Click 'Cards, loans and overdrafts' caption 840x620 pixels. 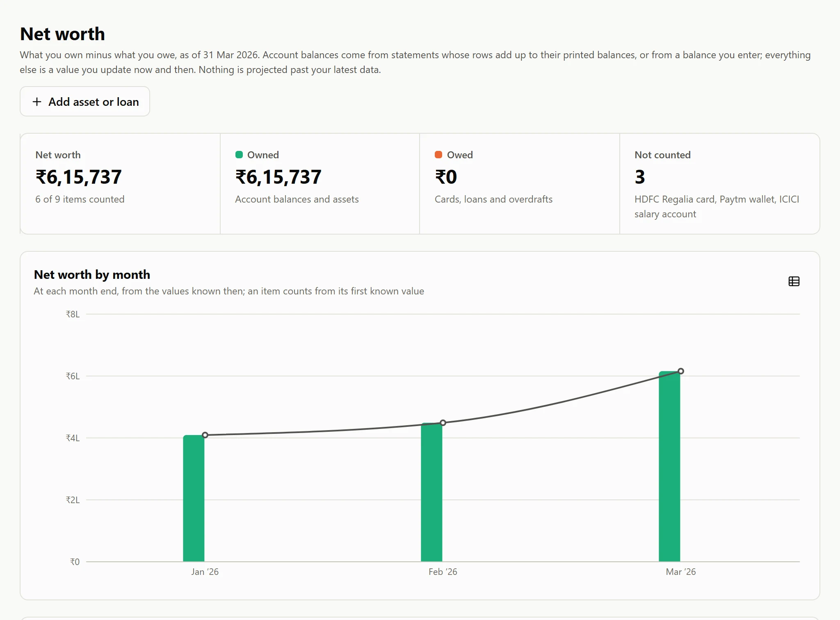click(x=493, y=199)
